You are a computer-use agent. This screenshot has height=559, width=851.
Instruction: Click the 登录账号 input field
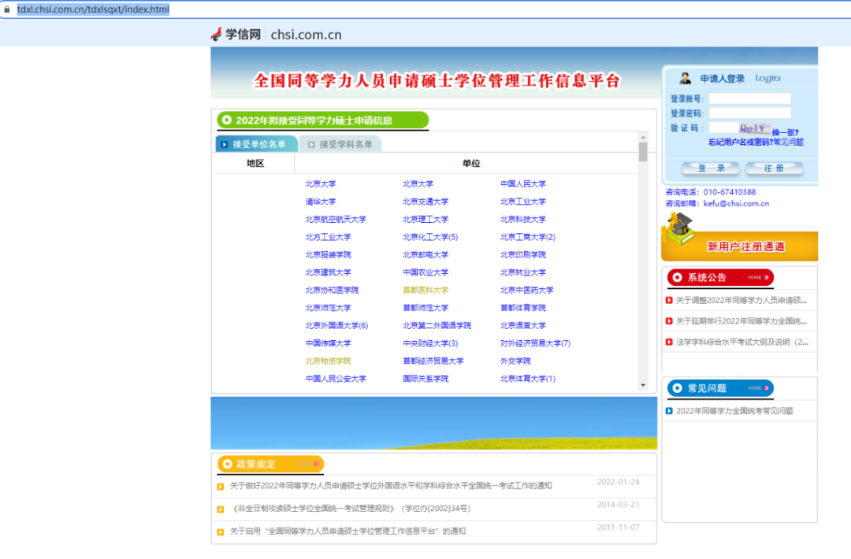749,98
